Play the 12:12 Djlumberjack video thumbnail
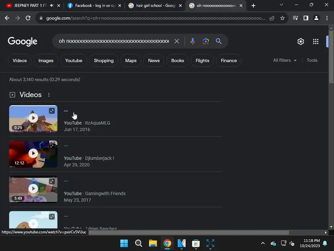 (33, 154)
